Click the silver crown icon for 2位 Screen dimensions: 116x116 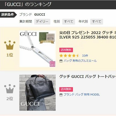point(10,89)
